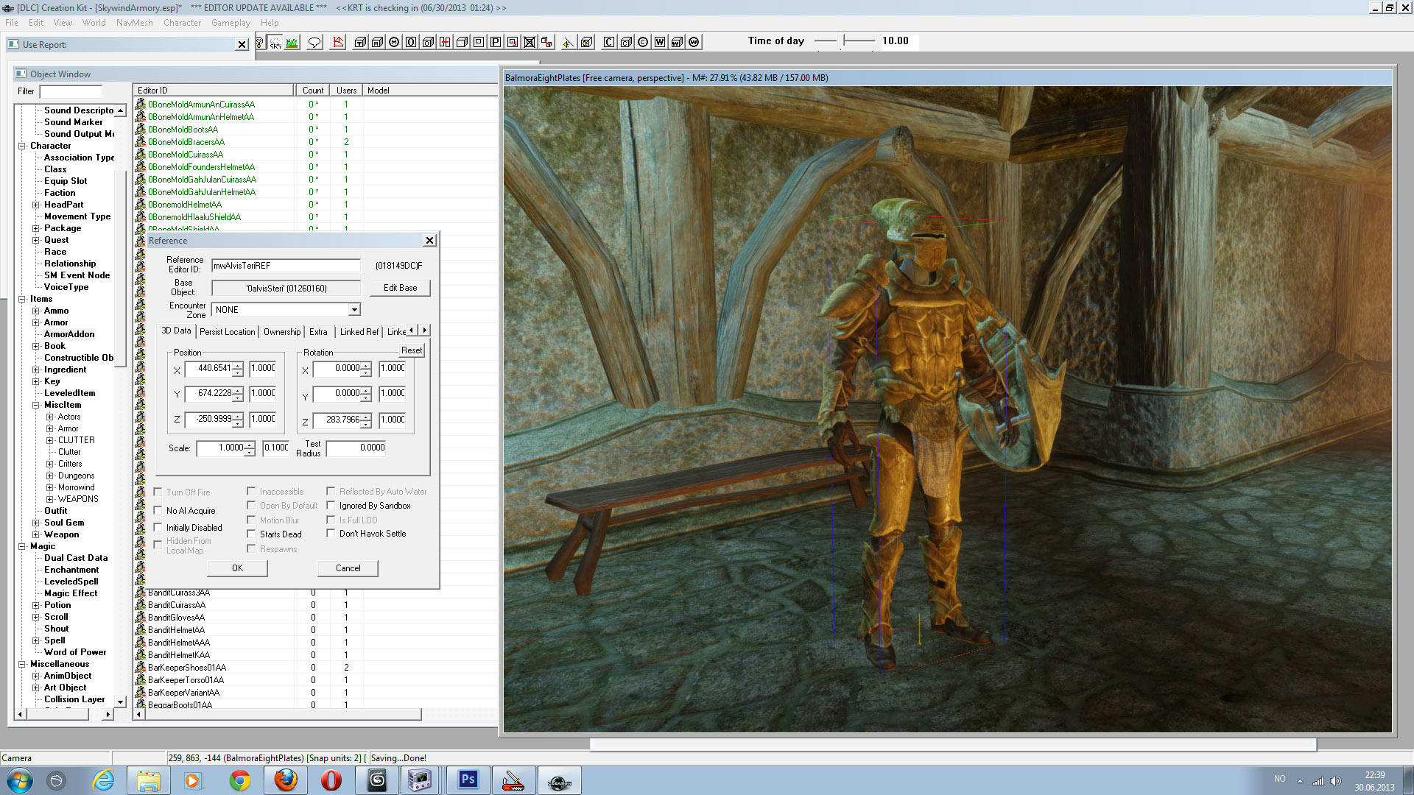This screenshot has width=1414, height=795.
Task: Click the circled W toolbar icon
Action: point(694,42)
